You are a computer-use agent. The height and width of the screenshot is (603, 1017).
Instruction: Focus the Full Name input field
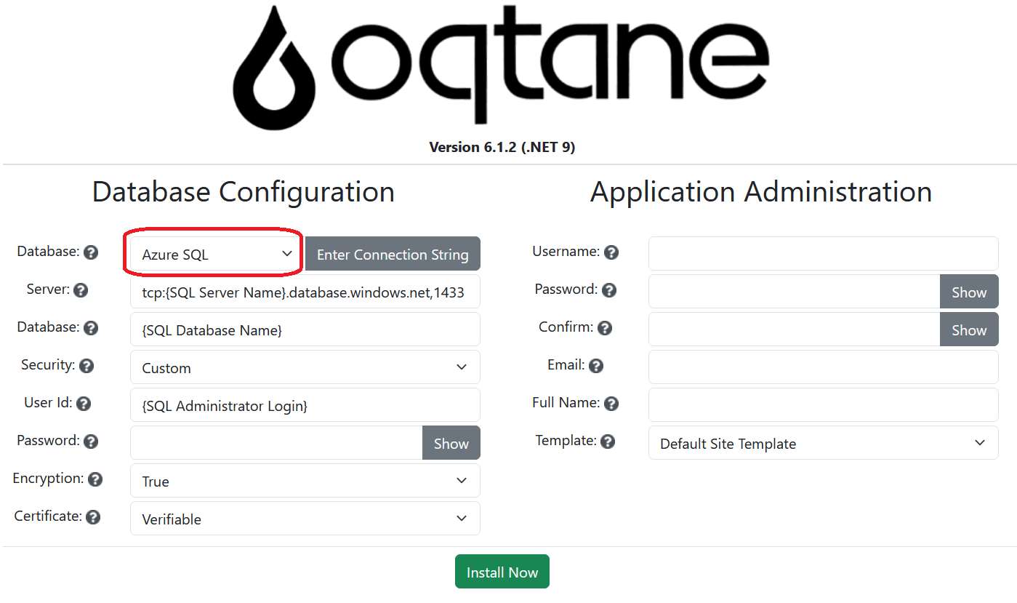tap(824, 405)
